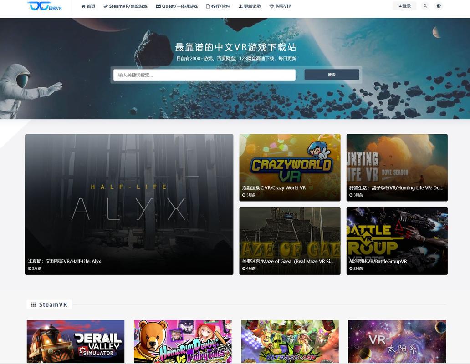This screenshot has height=364, width=470.
Task: Open Derail Valley Simulator thumbnail
Action: coord(76,342)
